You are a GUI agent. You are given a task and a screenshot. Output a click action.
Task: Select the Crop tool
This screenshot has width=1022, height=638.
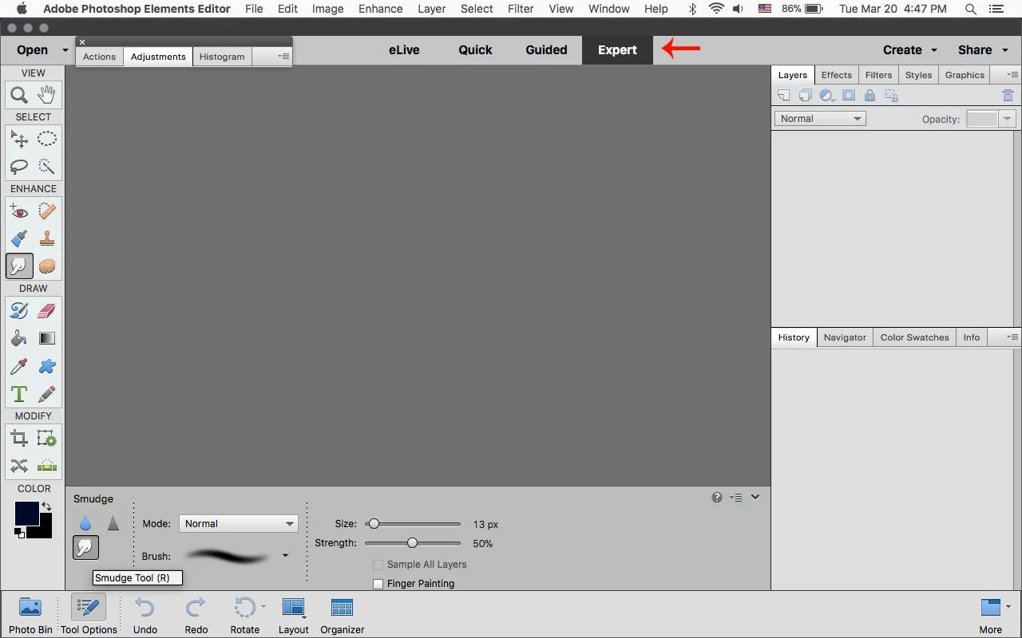pos(19,438)
